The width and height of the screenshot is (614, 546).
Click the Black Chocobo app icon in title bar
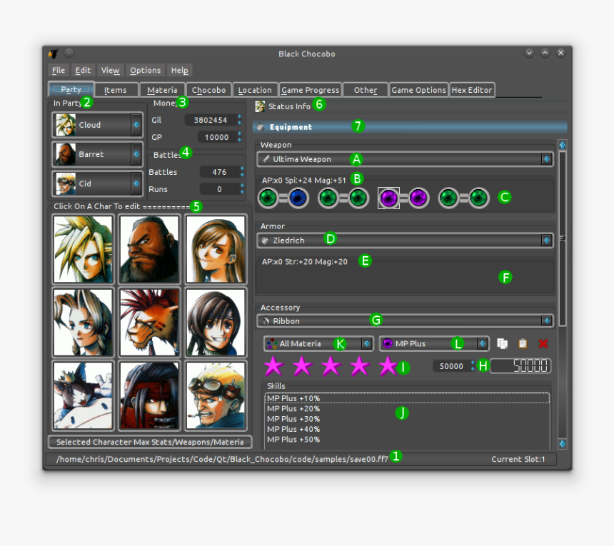(x=54, y=54)
